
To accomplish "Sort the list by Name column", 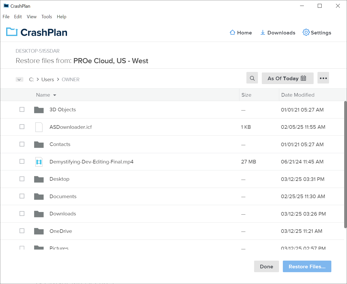I will click(x=46, y=95).
